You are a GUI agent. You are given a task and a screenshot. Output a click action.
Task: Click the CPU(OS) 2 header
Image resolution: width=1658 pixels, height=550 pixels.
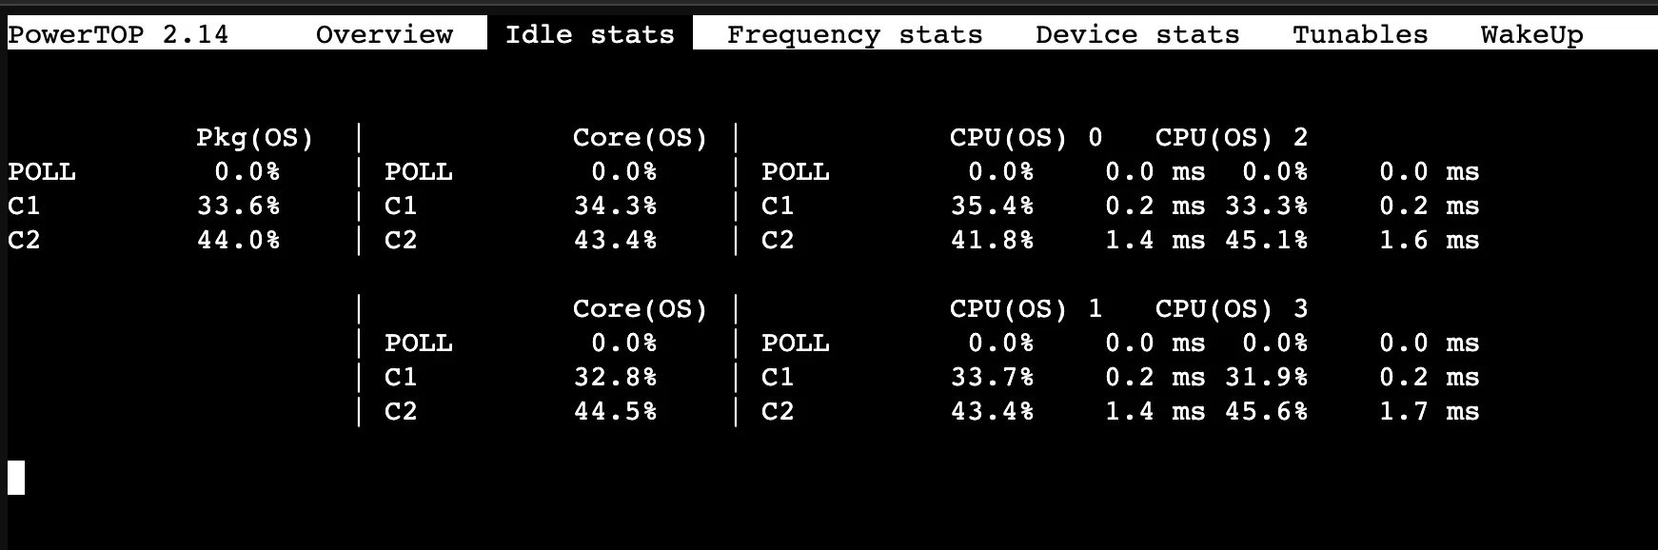[1230, 137]
